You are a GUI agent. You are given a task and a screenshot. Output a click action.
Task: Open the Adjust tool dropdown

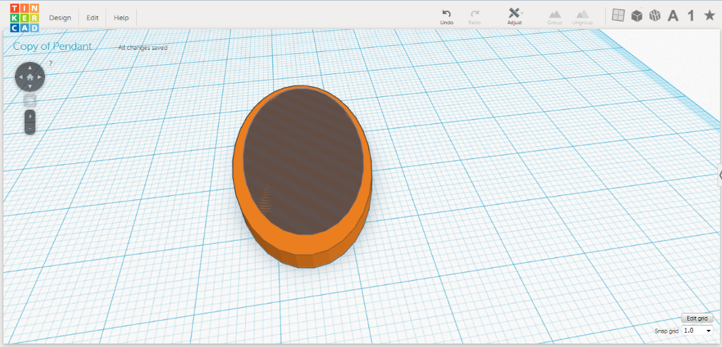pyautogui.click(x=515, y=16)
